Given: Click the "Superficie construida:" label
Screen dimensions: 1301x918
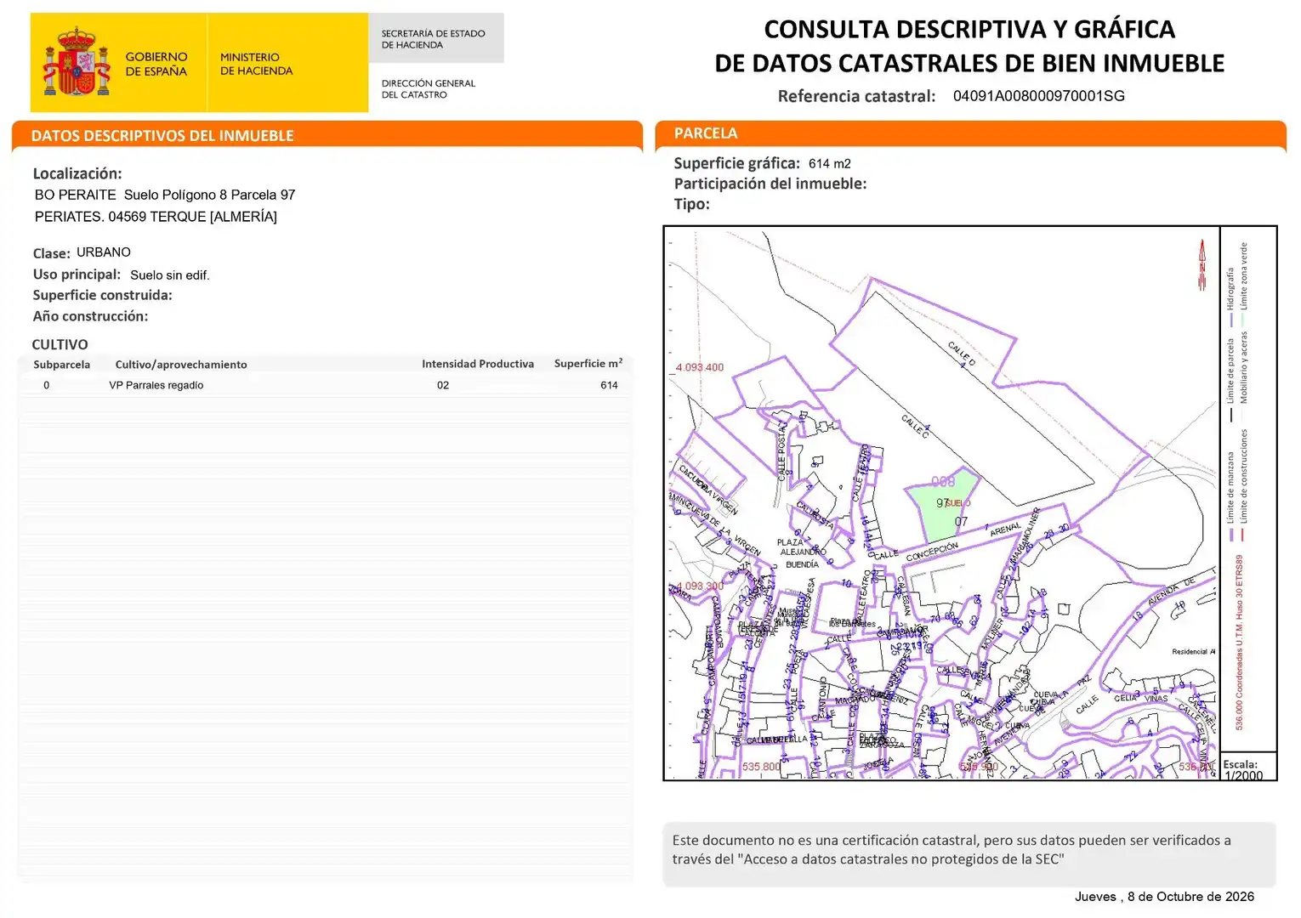Looking at the screenshot, I should (x=102, y=295).
